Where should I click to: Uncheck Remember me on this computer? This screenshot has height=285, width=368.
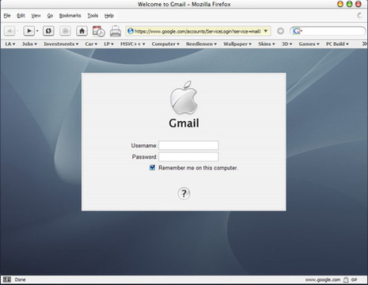click(x=152, y=168)
